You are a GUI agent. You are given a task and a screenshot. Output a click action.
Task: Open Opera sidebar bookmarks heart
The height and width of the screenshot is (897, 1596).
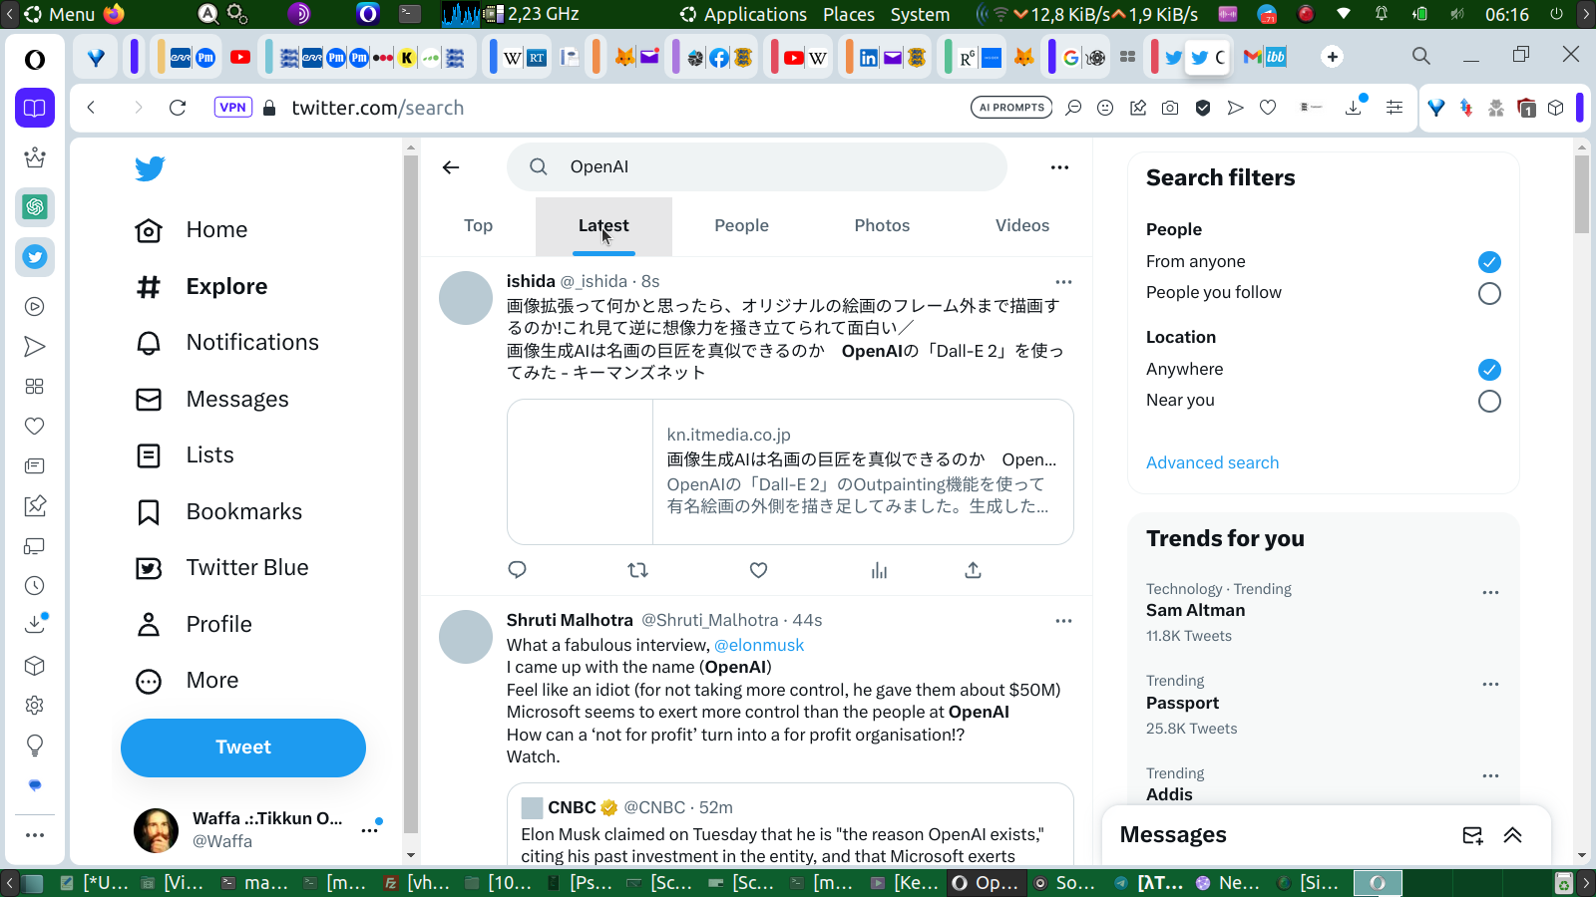pos(35,427)
